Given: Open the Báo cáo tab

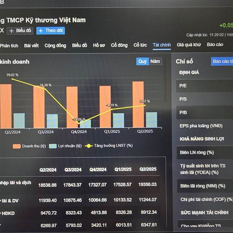Looking at the screenshot, I should click(215, 44).
